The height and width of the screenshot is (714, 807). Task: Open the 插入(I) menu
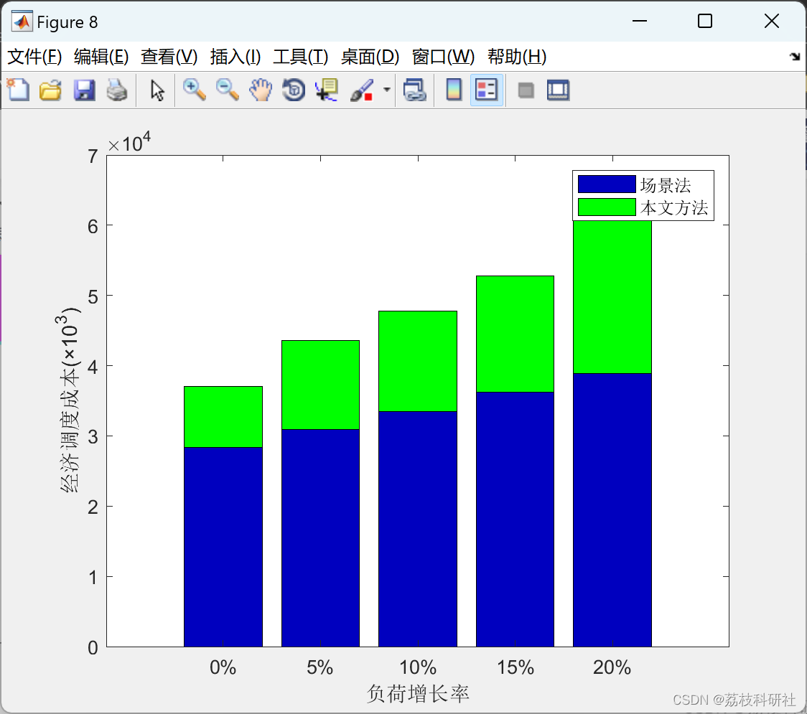(235, 57)
